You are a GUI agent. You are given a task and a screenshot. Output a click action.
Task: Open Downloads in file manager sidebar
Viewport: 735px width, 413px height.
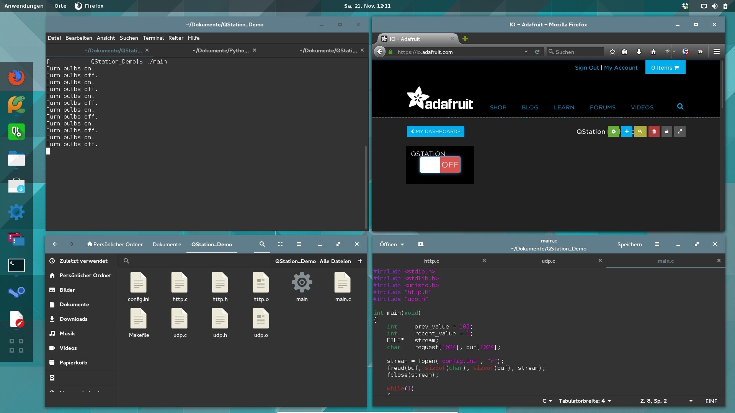73,319
